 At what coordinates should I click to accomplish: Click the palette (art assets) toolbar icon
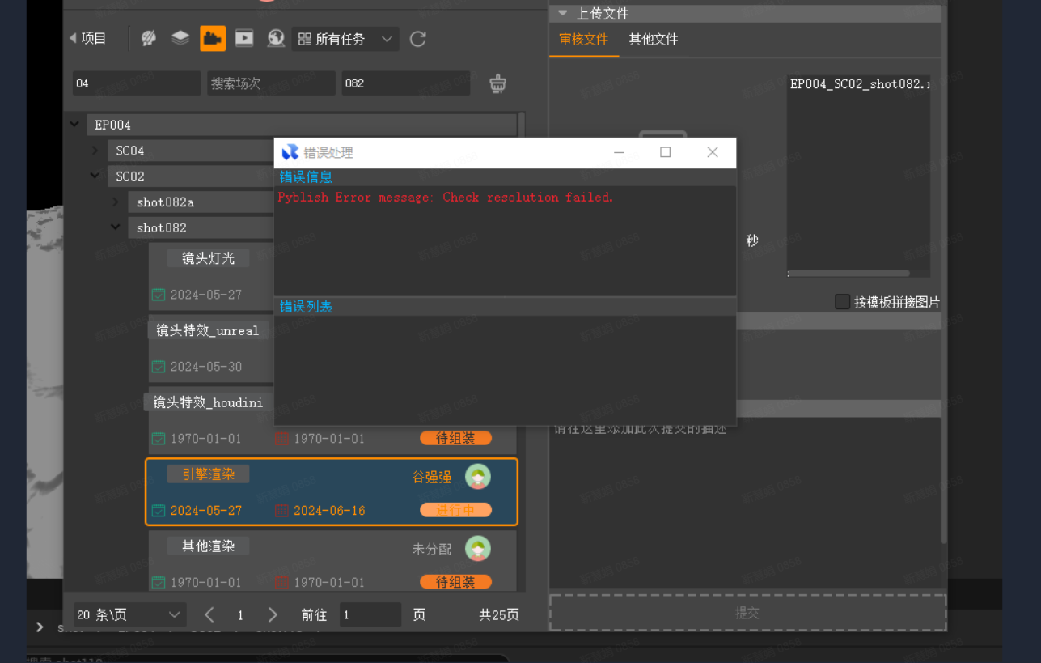click(x=149, y=38)
